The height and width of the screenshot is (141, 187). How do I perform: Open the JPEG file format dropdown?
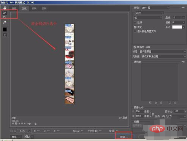pos(149,13)
